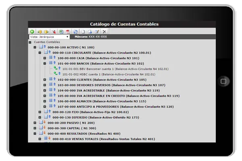242x161 pixels.
Task: Click the import database icon
Action: coord(40,31)
